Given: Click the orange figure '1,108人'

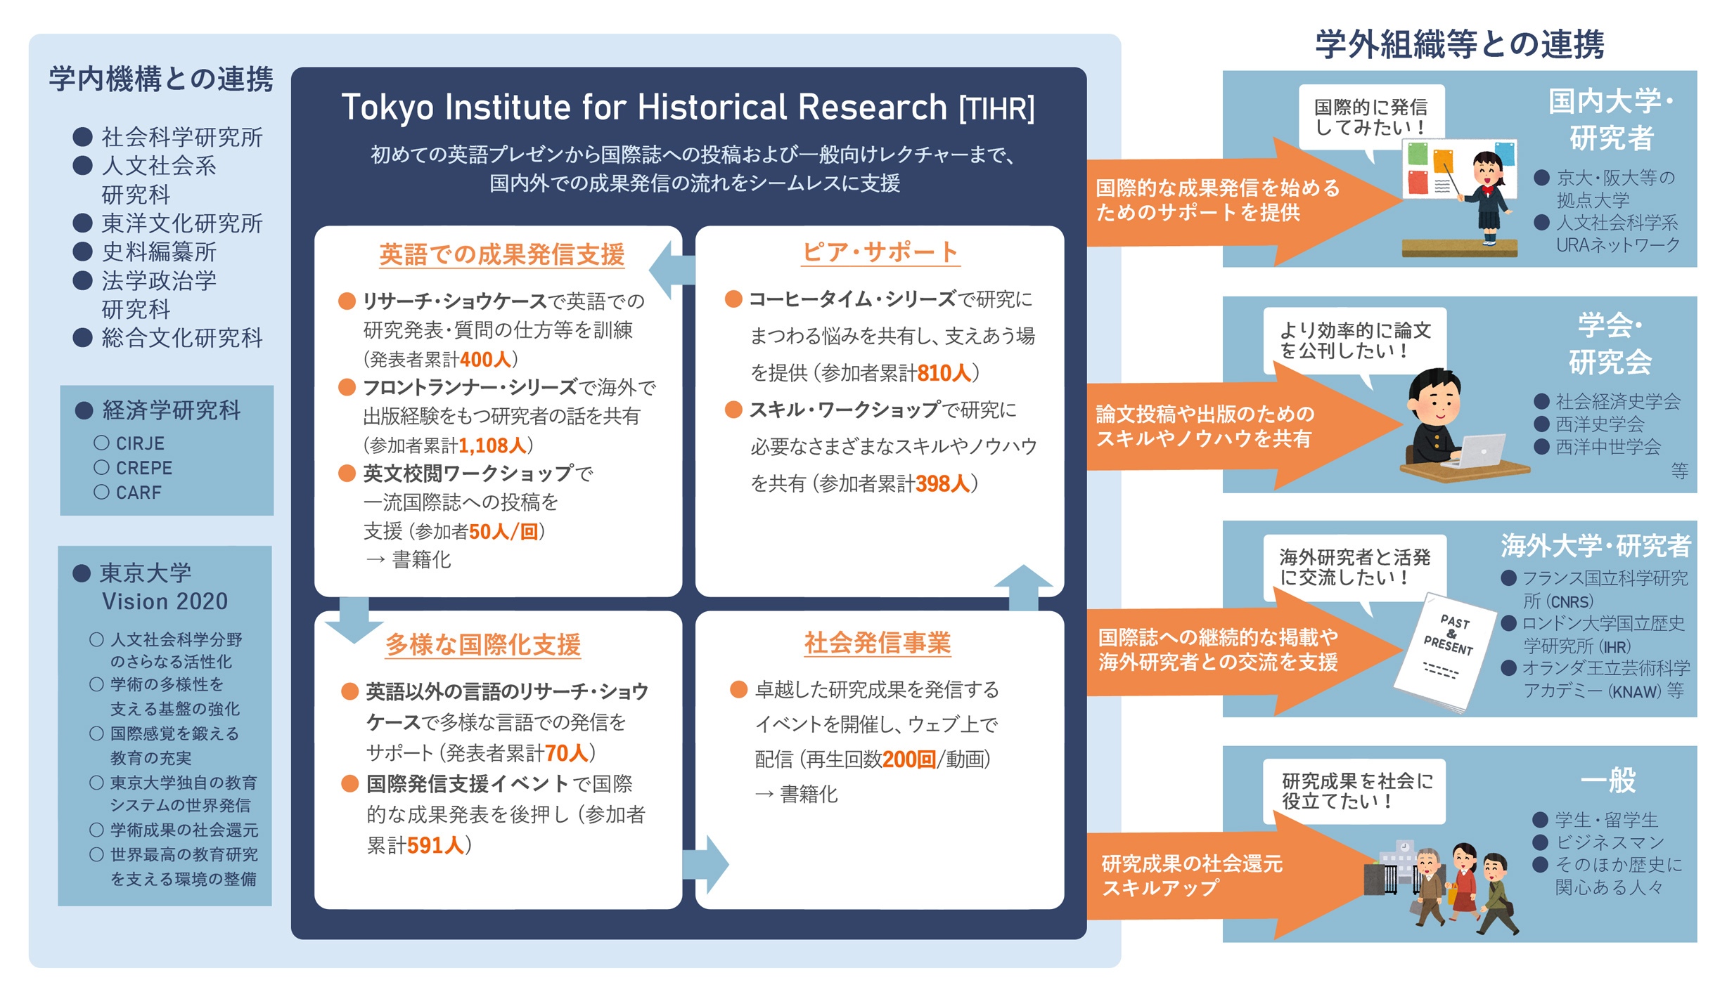Looking at the screenshot, I should point(492,445).
